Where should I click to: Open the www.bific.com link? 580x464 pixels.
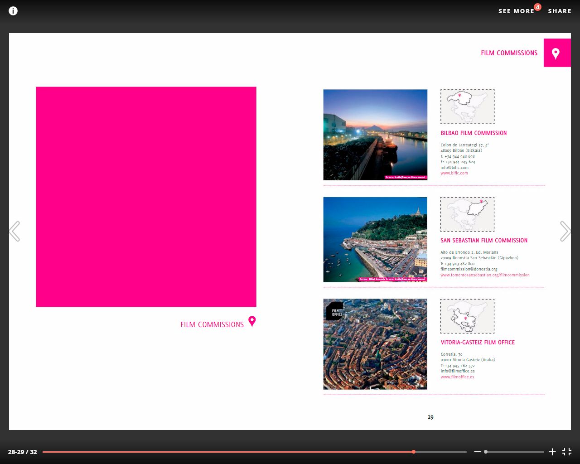click(x=454, y=173)
